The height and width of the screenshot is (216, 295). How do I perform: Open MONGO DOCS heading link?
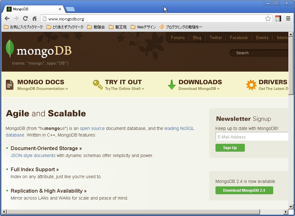(41, 82)
